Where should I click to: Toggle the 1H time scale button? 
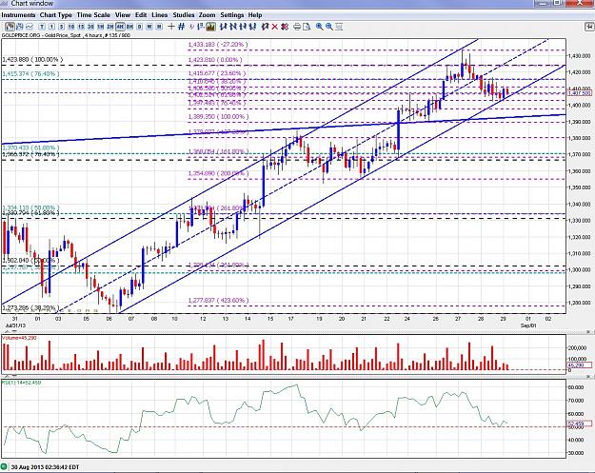click(101, 27)
